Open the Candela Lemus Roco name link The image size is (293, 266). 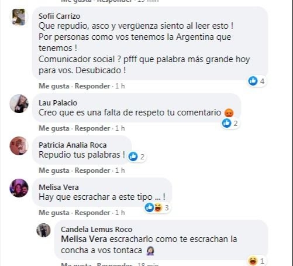pyautogui.click(x=96, y=229)
